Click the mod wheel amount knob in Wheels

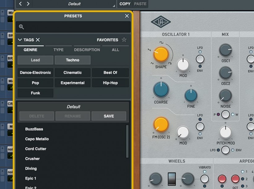pos(188,179)
